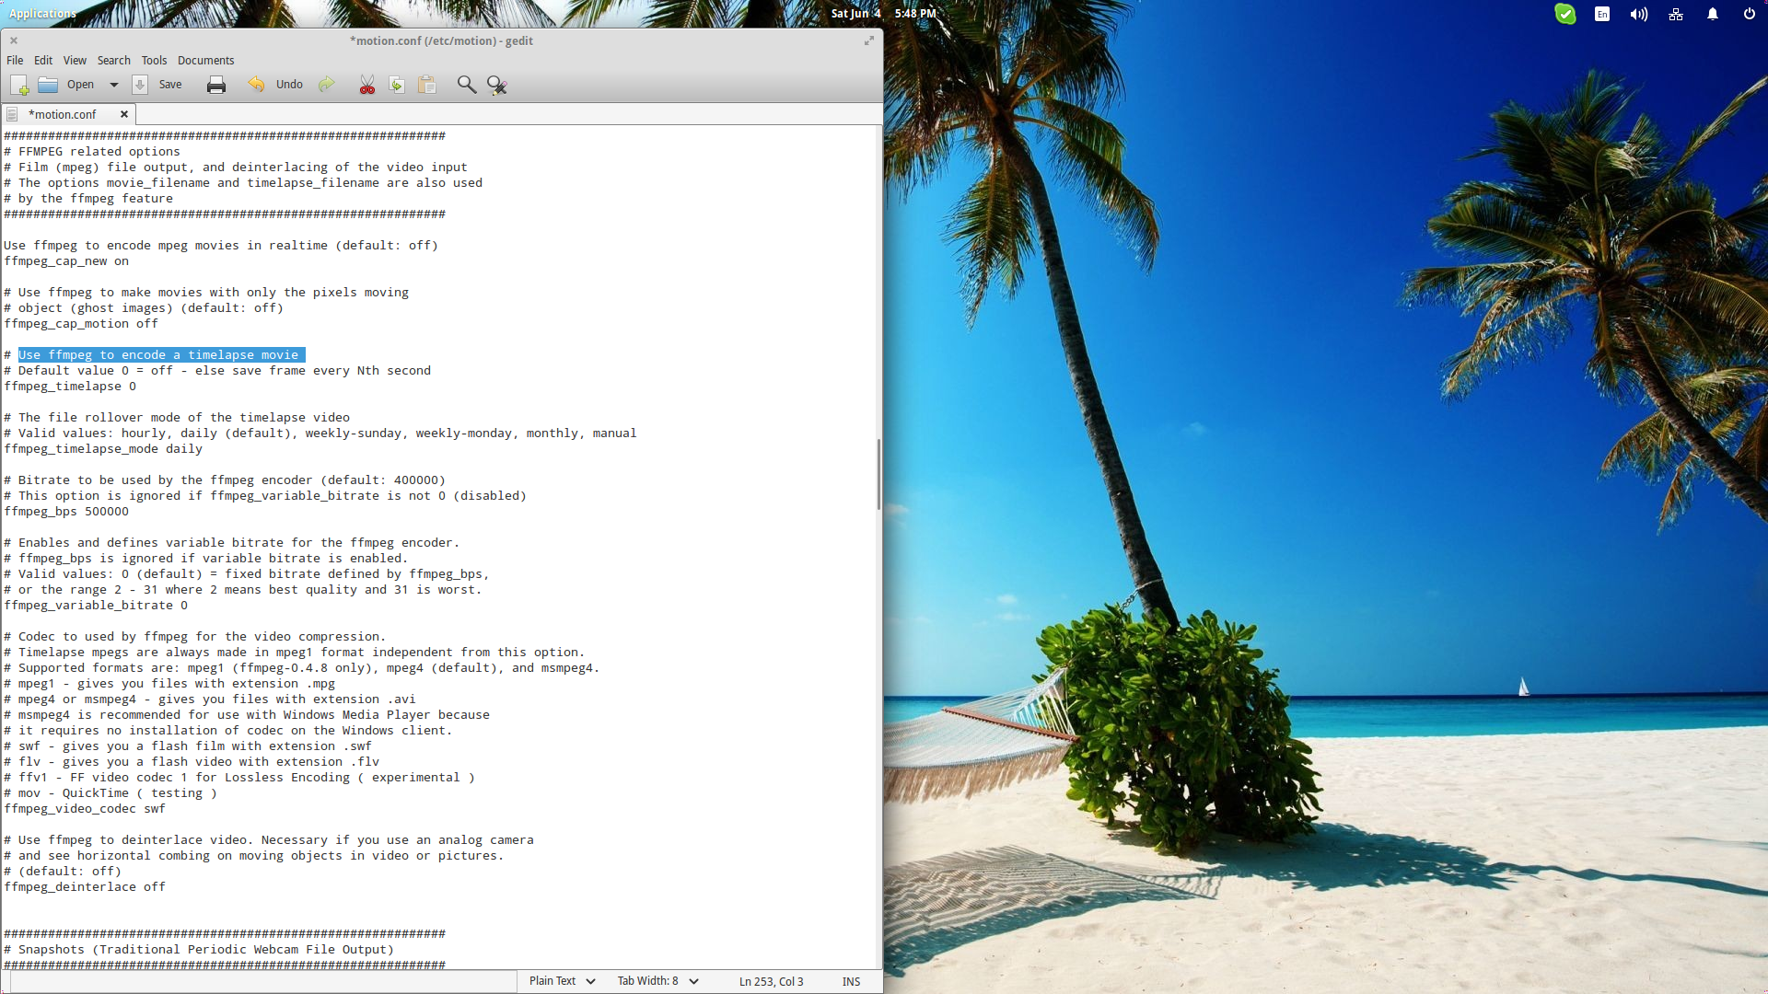Click the Save text button
Viewport: 1768px width, 994px height.
(x=170, y=85)
